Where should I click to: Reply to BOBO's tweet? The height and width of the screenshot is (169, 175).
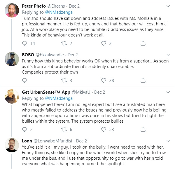click(25, 80)
